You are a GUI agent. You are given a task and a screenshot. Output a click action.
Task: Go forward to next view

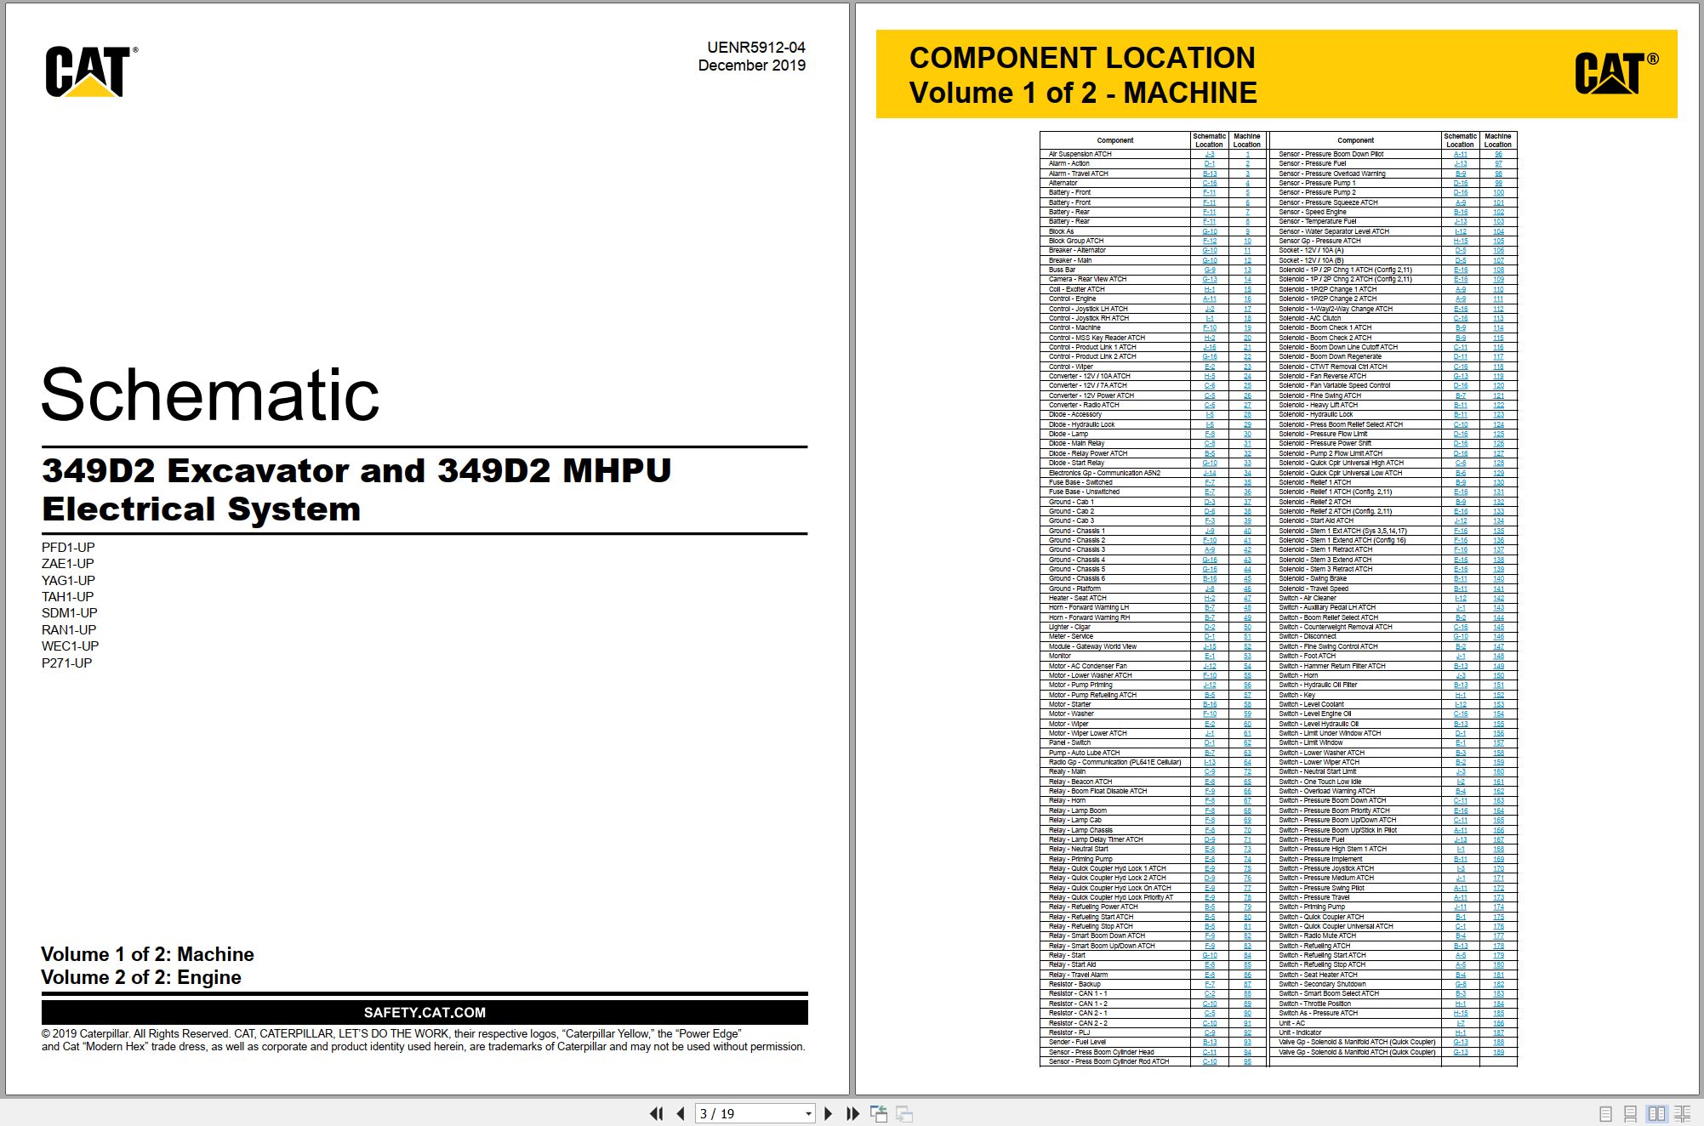(x=904, y=1113)
